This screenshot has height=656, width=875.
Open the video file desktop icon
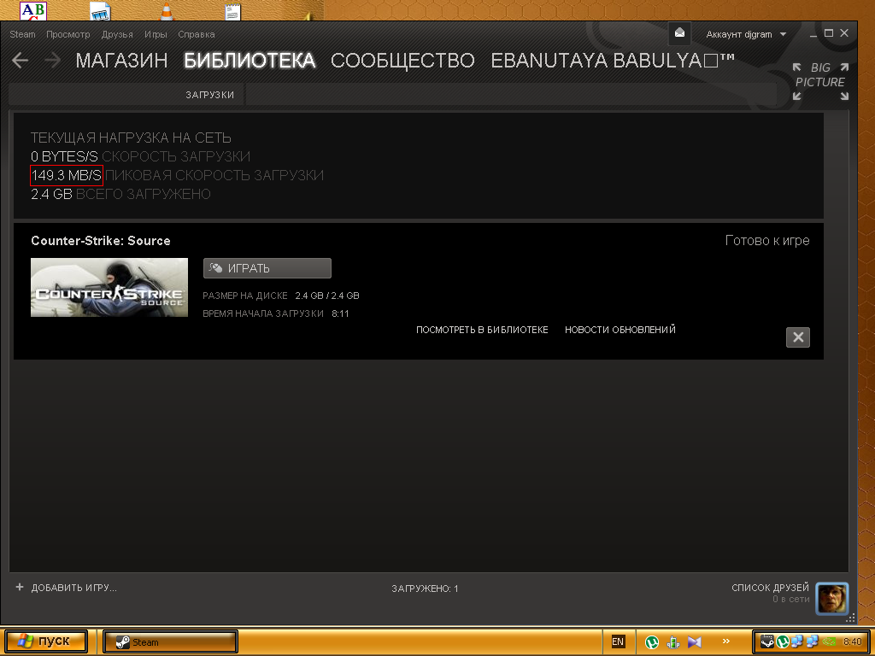(100, 11)
